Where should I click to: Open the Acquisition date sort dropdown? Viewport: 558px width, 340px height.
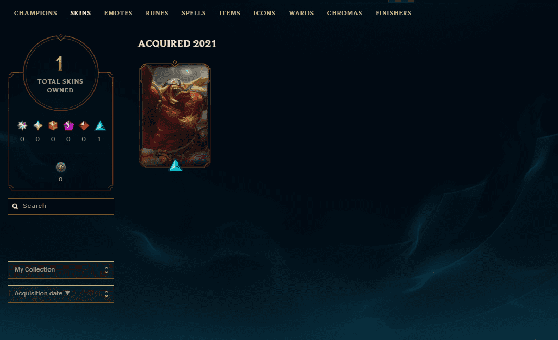point(61,294)
